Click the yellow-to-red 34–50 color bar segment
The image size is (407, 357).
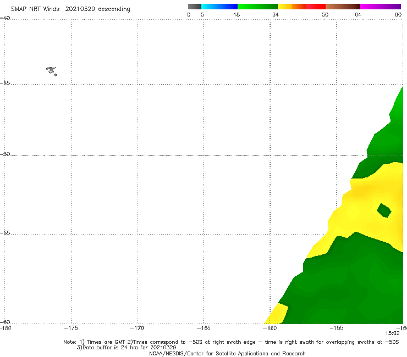pyautogui.click(x=301, y=7)
